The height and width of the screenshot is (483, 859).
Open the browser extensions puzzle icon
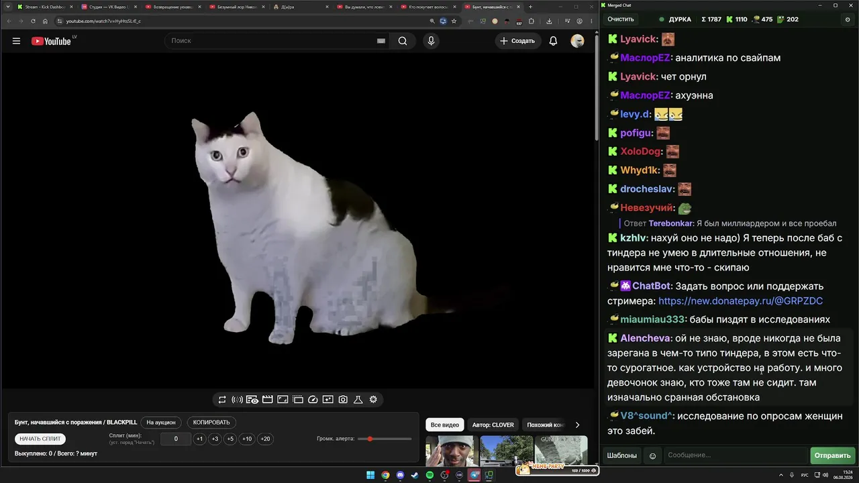pos(532,21)
